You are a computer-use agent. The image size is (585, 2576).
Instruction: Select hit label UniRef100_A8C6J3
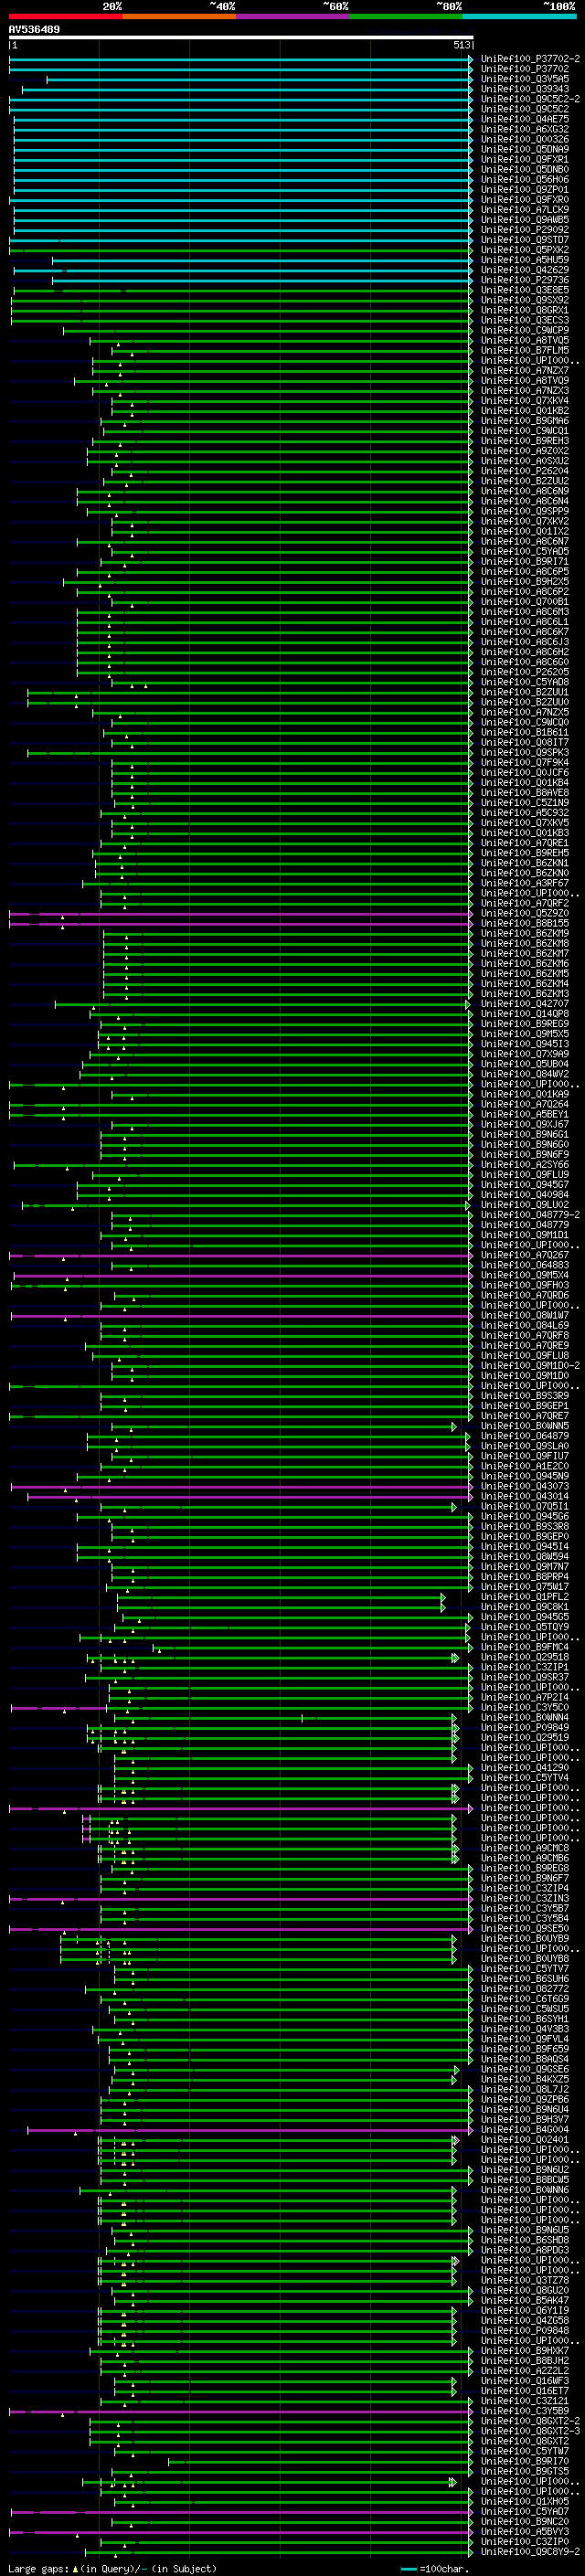tap(525, 642)
